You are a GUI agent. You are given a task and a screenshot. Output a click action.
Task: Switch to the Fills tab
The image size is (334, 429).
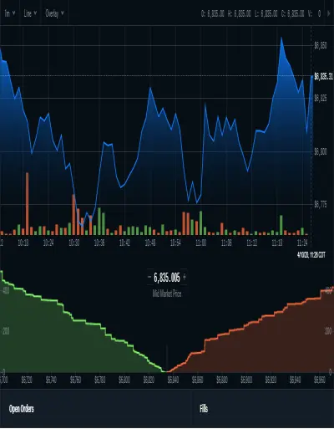point(204,409)
